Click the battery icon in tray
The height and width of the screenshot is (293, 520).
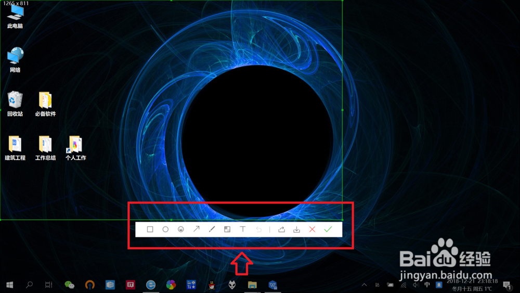coord(391,285)
